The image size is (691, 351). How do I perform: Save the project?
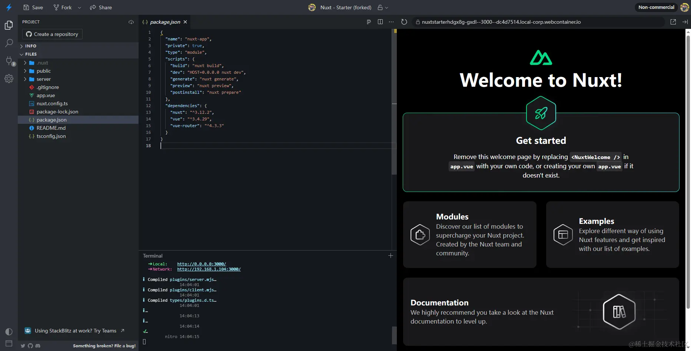[33, 7]
